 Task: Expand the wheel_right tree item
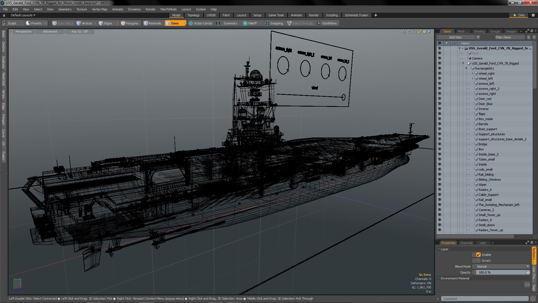click(472, 74)
